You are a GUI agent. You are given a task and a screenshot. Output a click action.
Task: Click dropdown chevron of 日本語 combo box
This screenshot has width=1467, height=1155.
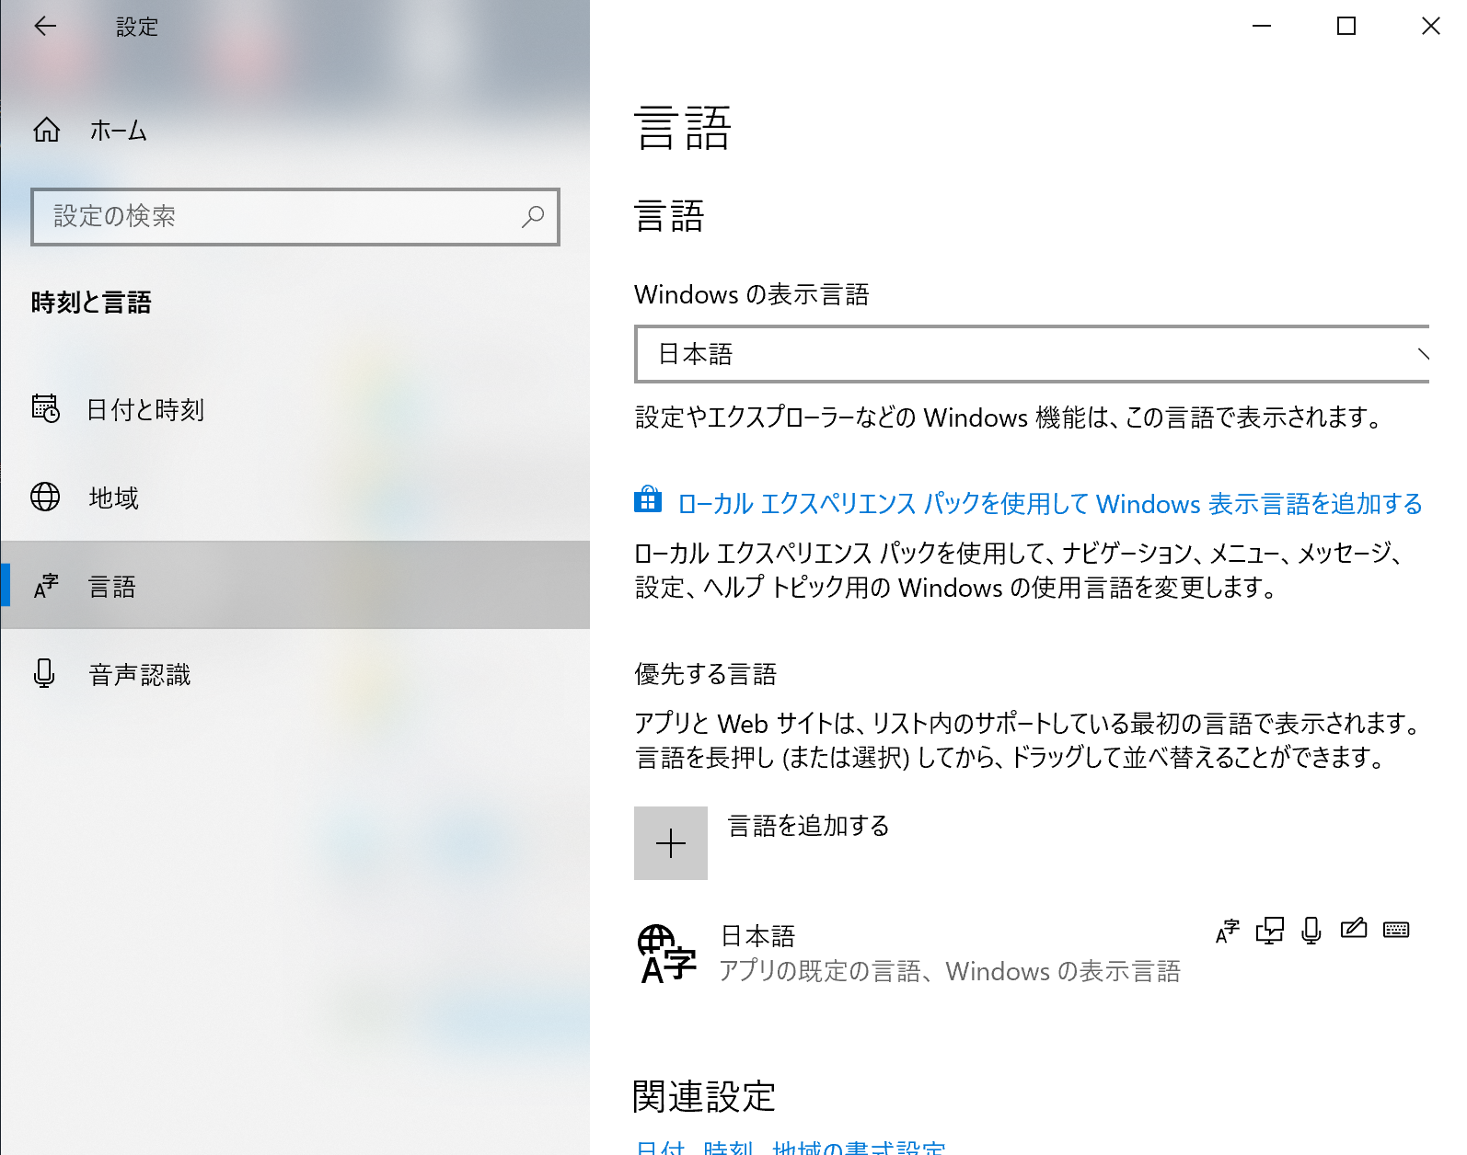click(1423, 354)
